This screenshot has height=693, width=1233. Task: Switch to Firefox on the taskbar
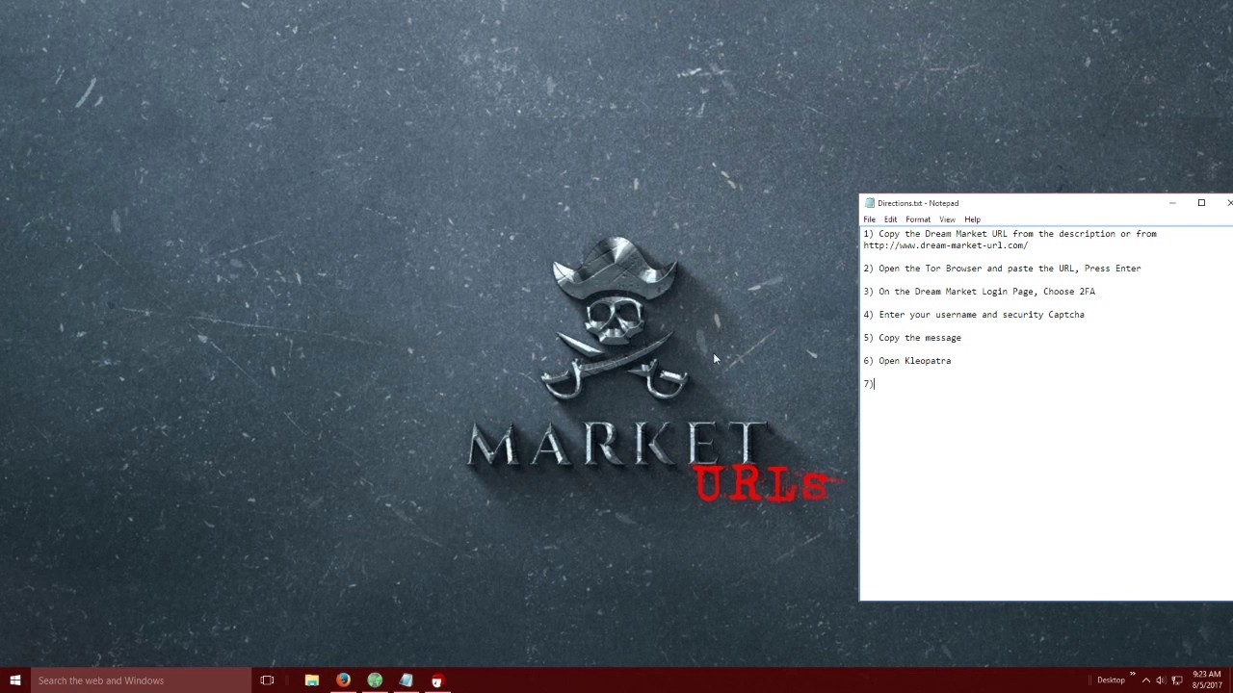point(343,680)
